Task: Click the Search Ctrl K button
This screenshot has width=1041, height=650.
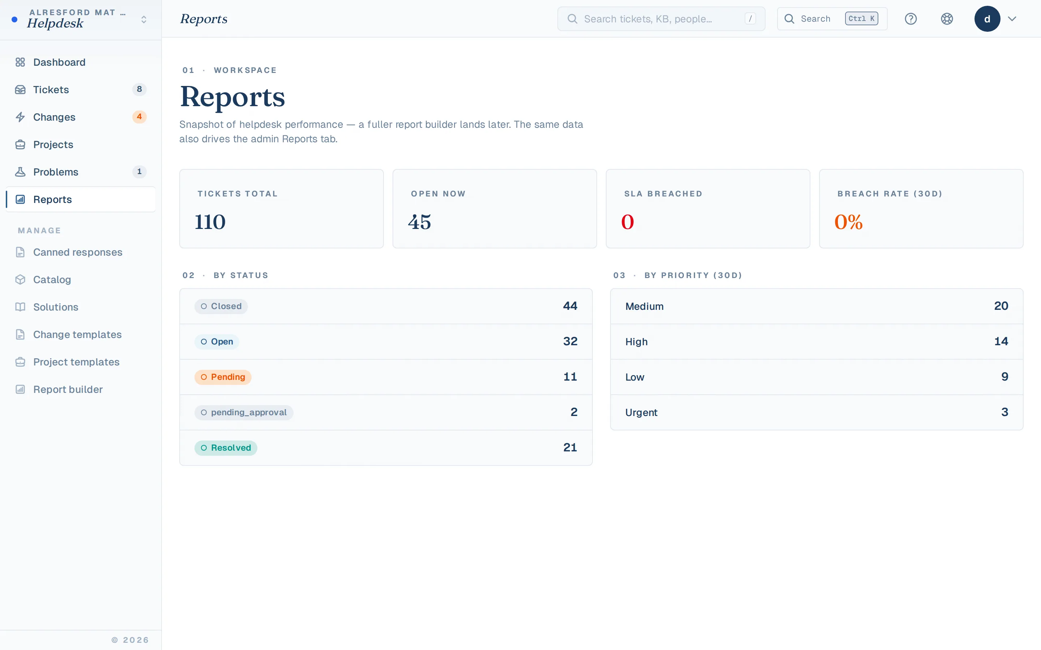Action: click(832, 19)
